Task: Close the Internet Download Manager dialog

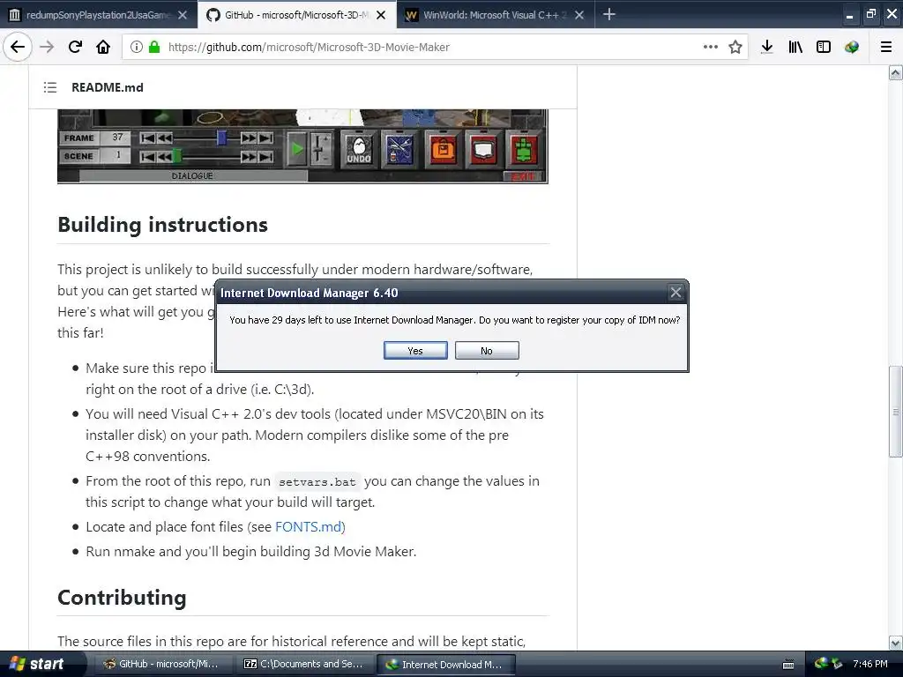Action: pos(675,293)
